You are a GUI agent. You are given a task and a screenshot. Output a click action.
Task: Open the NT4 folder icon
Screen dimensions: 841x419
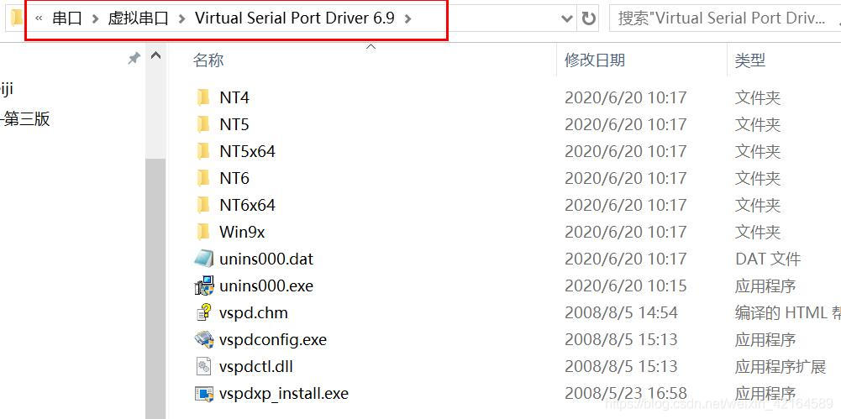[x=203, y=97]
